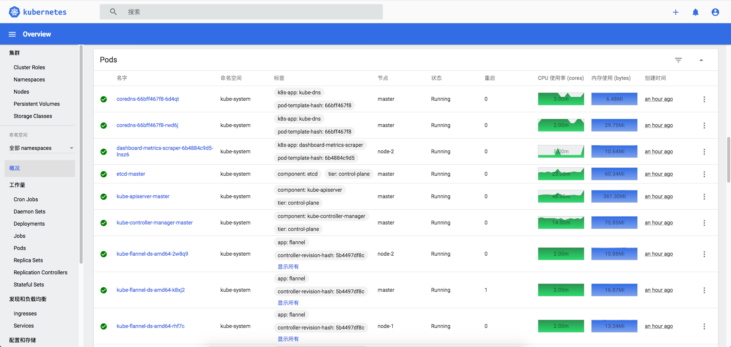The height and width of the screenshot is (347, 731).
Task: Click green status icon for coredns-66bff467f8-6d4qt
Action: pyautogui.click(x=104, y=99)
